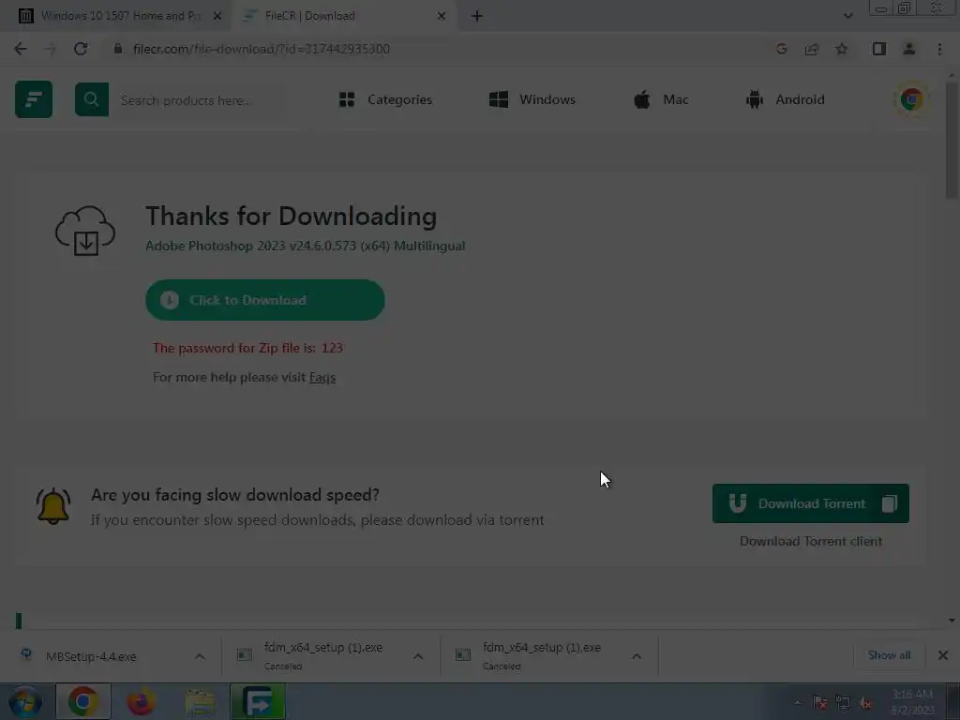The image size is (960, 720).
Task: Open File Explorer from the taskbar
Action: [x=200, y=701]
